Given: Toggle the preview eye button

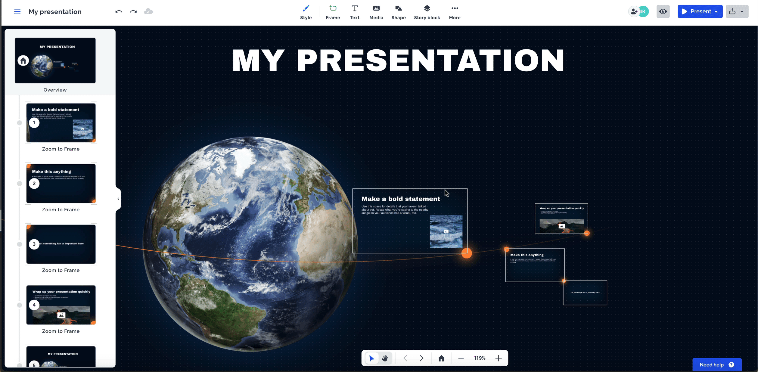Looking at the screenshot, I should point(663,11).
